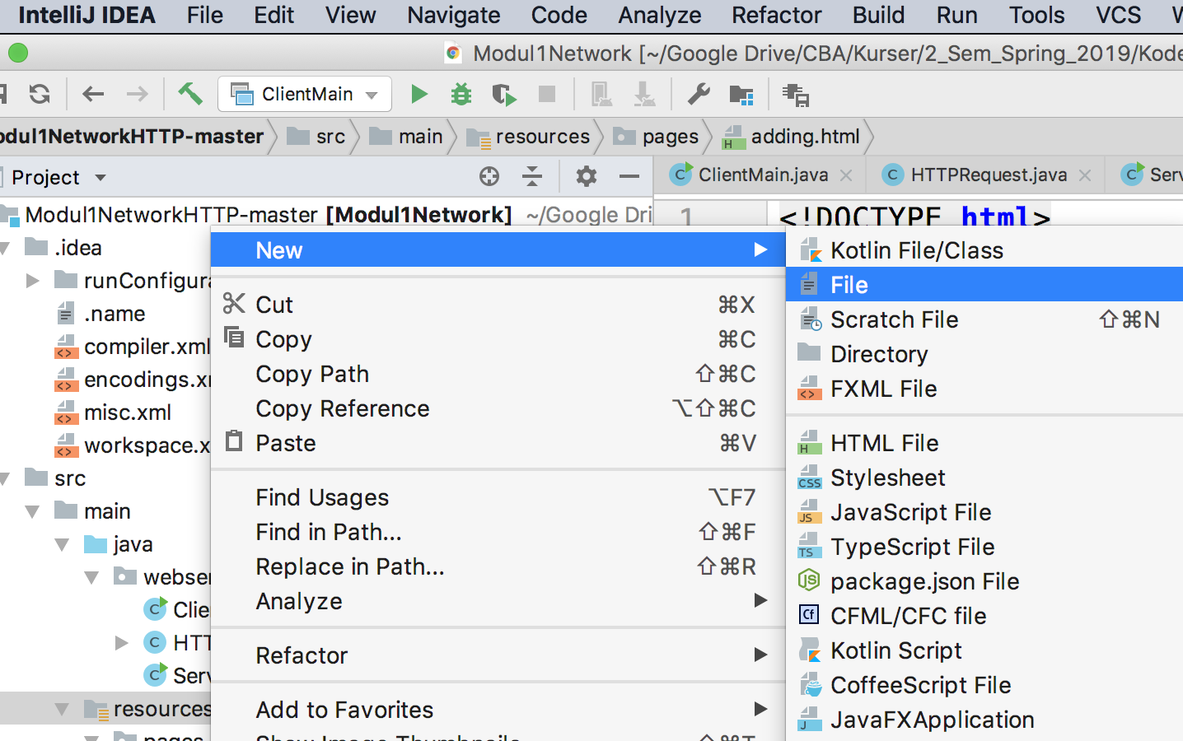This screenshot has height=741, width=1183.
Task: Collapse all in Project panel
Action: (533, 176)
